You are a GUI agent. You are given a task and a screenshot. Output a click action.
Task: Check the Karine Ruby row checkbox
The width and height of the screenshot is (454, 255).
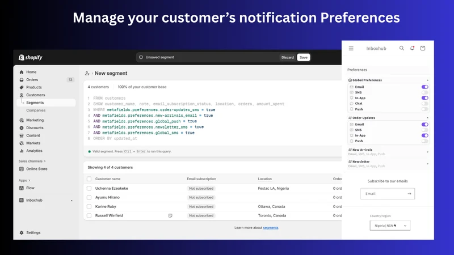tap(89, 206)
